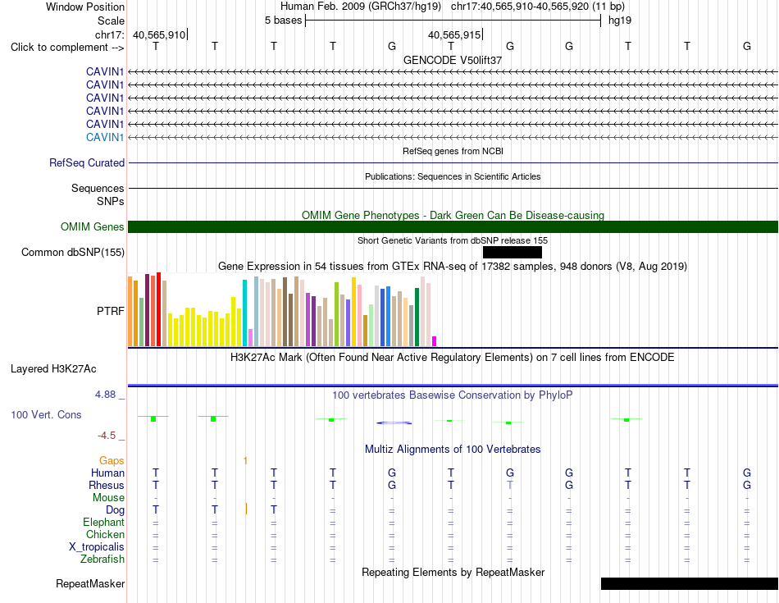Viewport: 779px width, 603px height.
Task: Open the GENCODE V50lift37 track title
Action: (x=453, y=60)
